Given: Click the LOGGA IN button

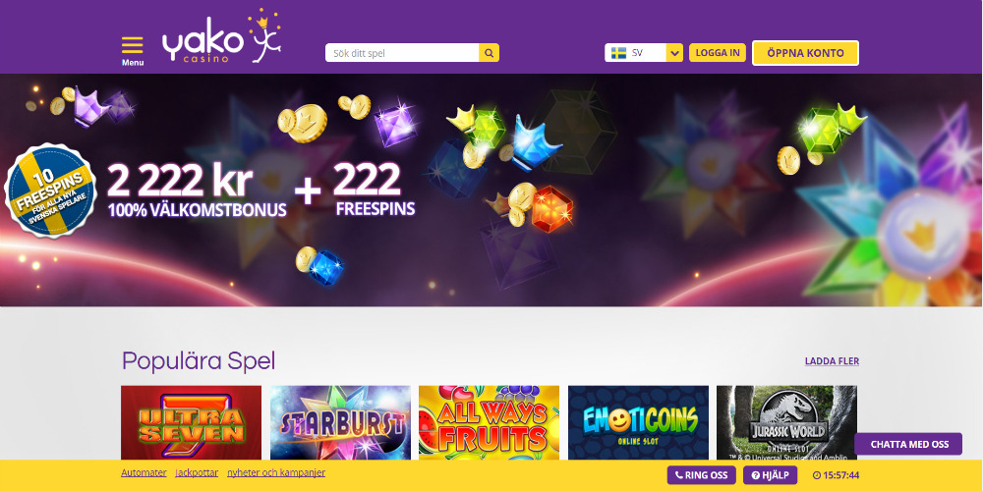Looking at the screenshot, I should pyautogui.click(x=718, y=53).
